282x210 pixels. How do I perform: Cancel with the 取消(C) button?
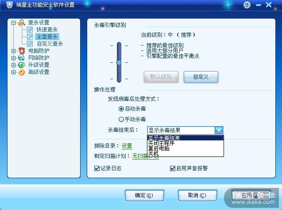pos(197,195)
